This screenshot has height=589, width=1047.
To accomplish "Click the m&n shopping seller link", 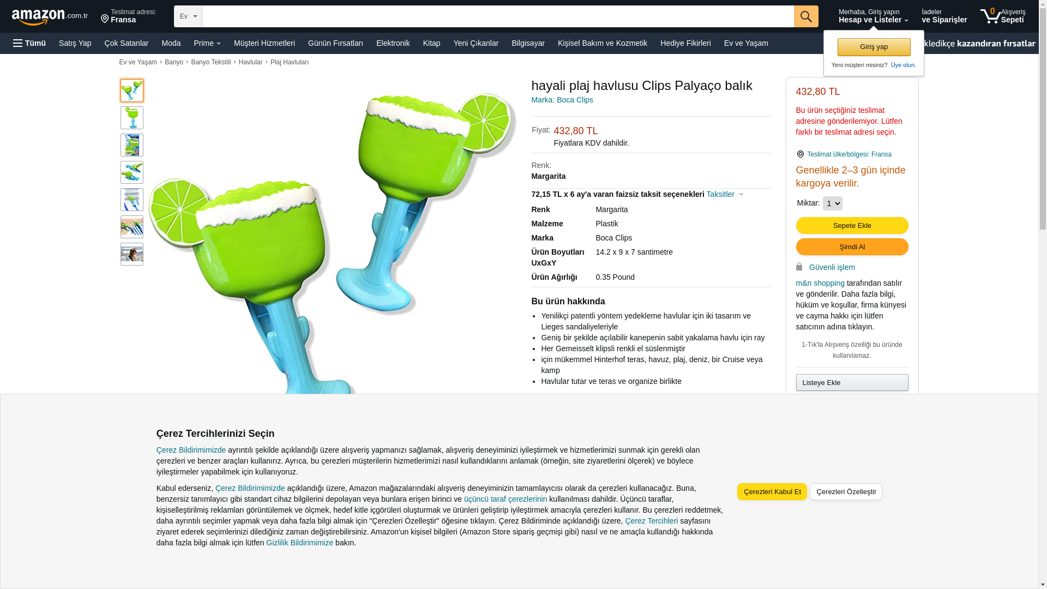I will pyautogui.click(x=820, y=283).
